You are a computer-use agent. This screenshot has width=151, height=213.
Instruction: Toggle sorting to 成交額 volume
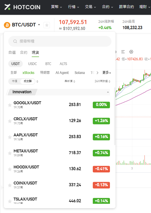click(x=27, y=81)
